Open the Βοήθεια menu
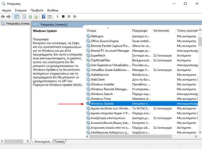This screenshot has height=149, width=202. pyautogui.click(x=53, y=10)
